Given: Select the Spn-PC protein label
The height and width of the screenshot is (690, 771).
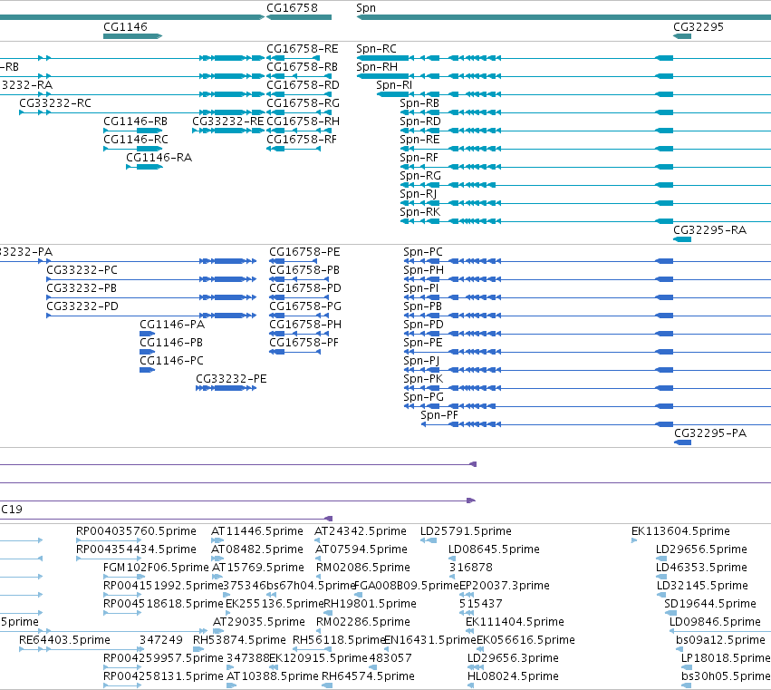Looking at the screenshot, I should (x=423, y=252).
